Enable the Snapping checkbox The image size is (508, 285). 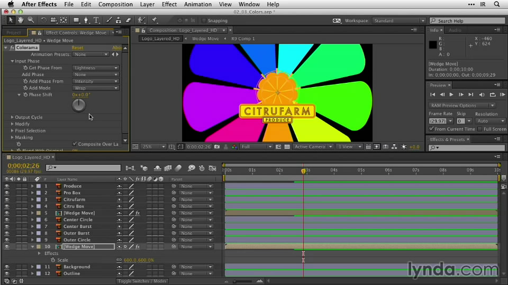(x=204, y=21)
